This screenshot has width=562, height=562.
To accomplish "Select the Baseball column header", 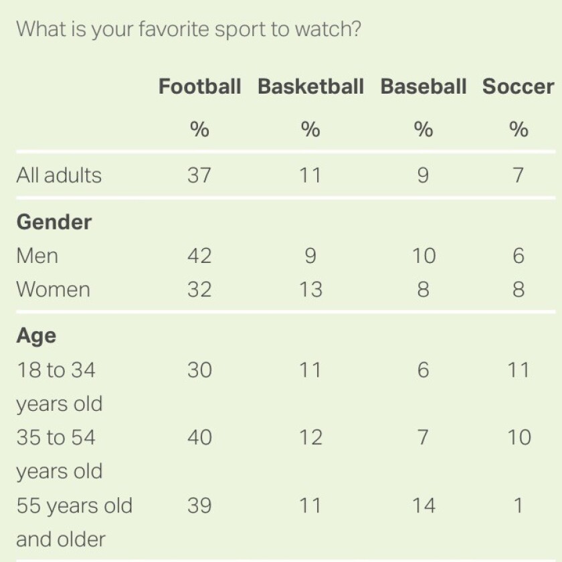I will point(424,86).
